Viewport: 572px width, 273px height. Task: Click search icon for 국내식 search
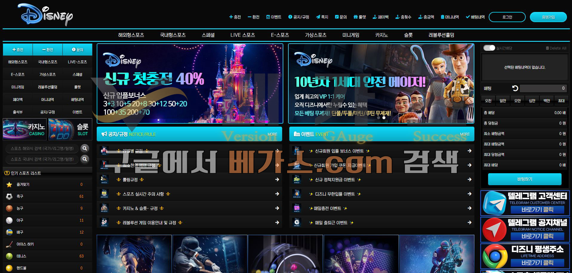coord(85,159)
